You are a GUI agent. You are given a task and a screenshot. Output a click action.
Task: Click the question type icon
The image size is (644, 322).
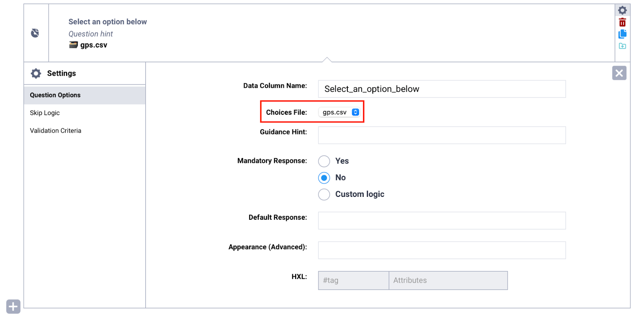[x=35, y=33]
